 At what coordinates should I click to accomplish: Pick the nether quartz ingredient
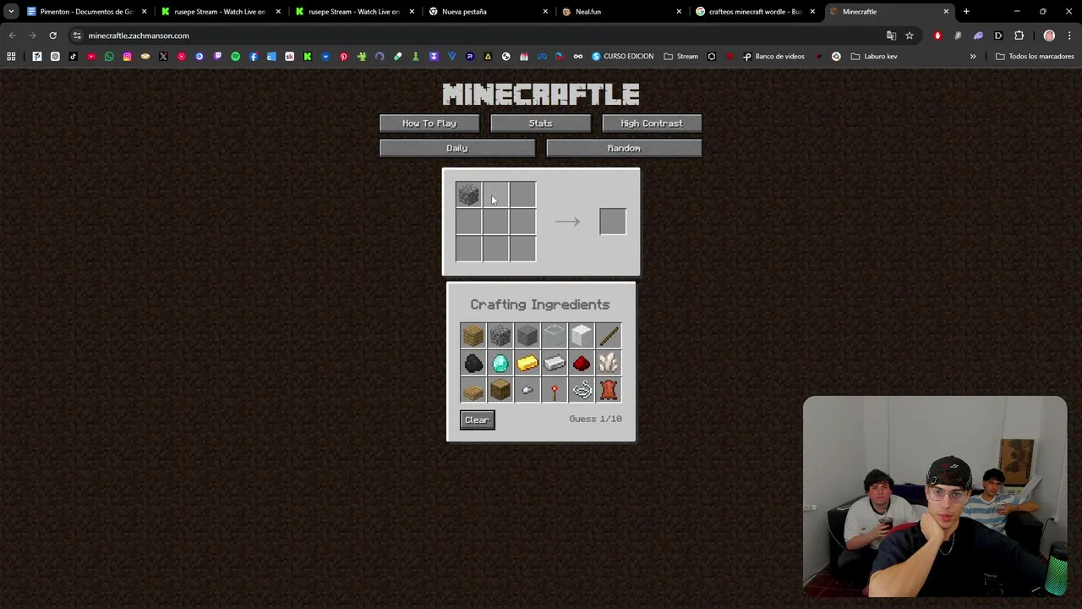pos(609,363)
